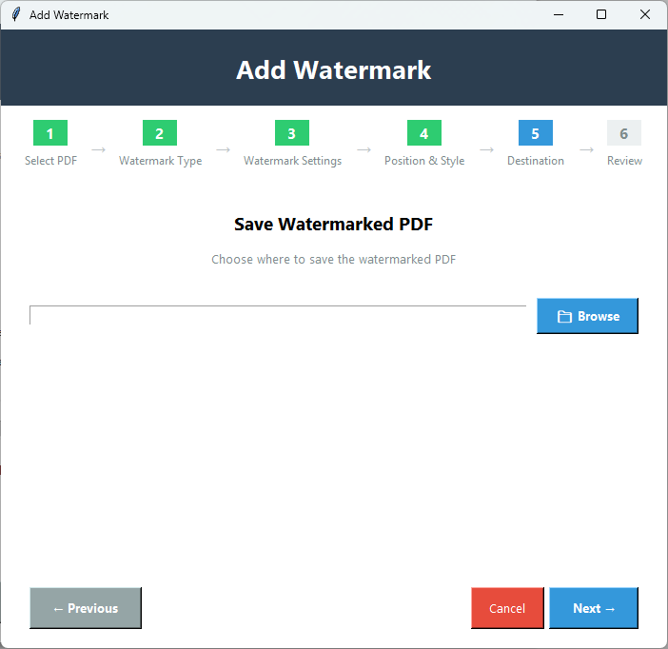668x649 pixels.
Task: Click the Browse button with folder icon
Action: 587,316
